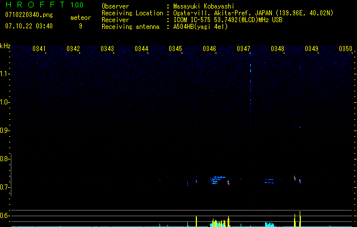The width and height of the screenshot is (357, 227).
Task: Click the 0.7 kHz axis label
Action: click(5, 187)
